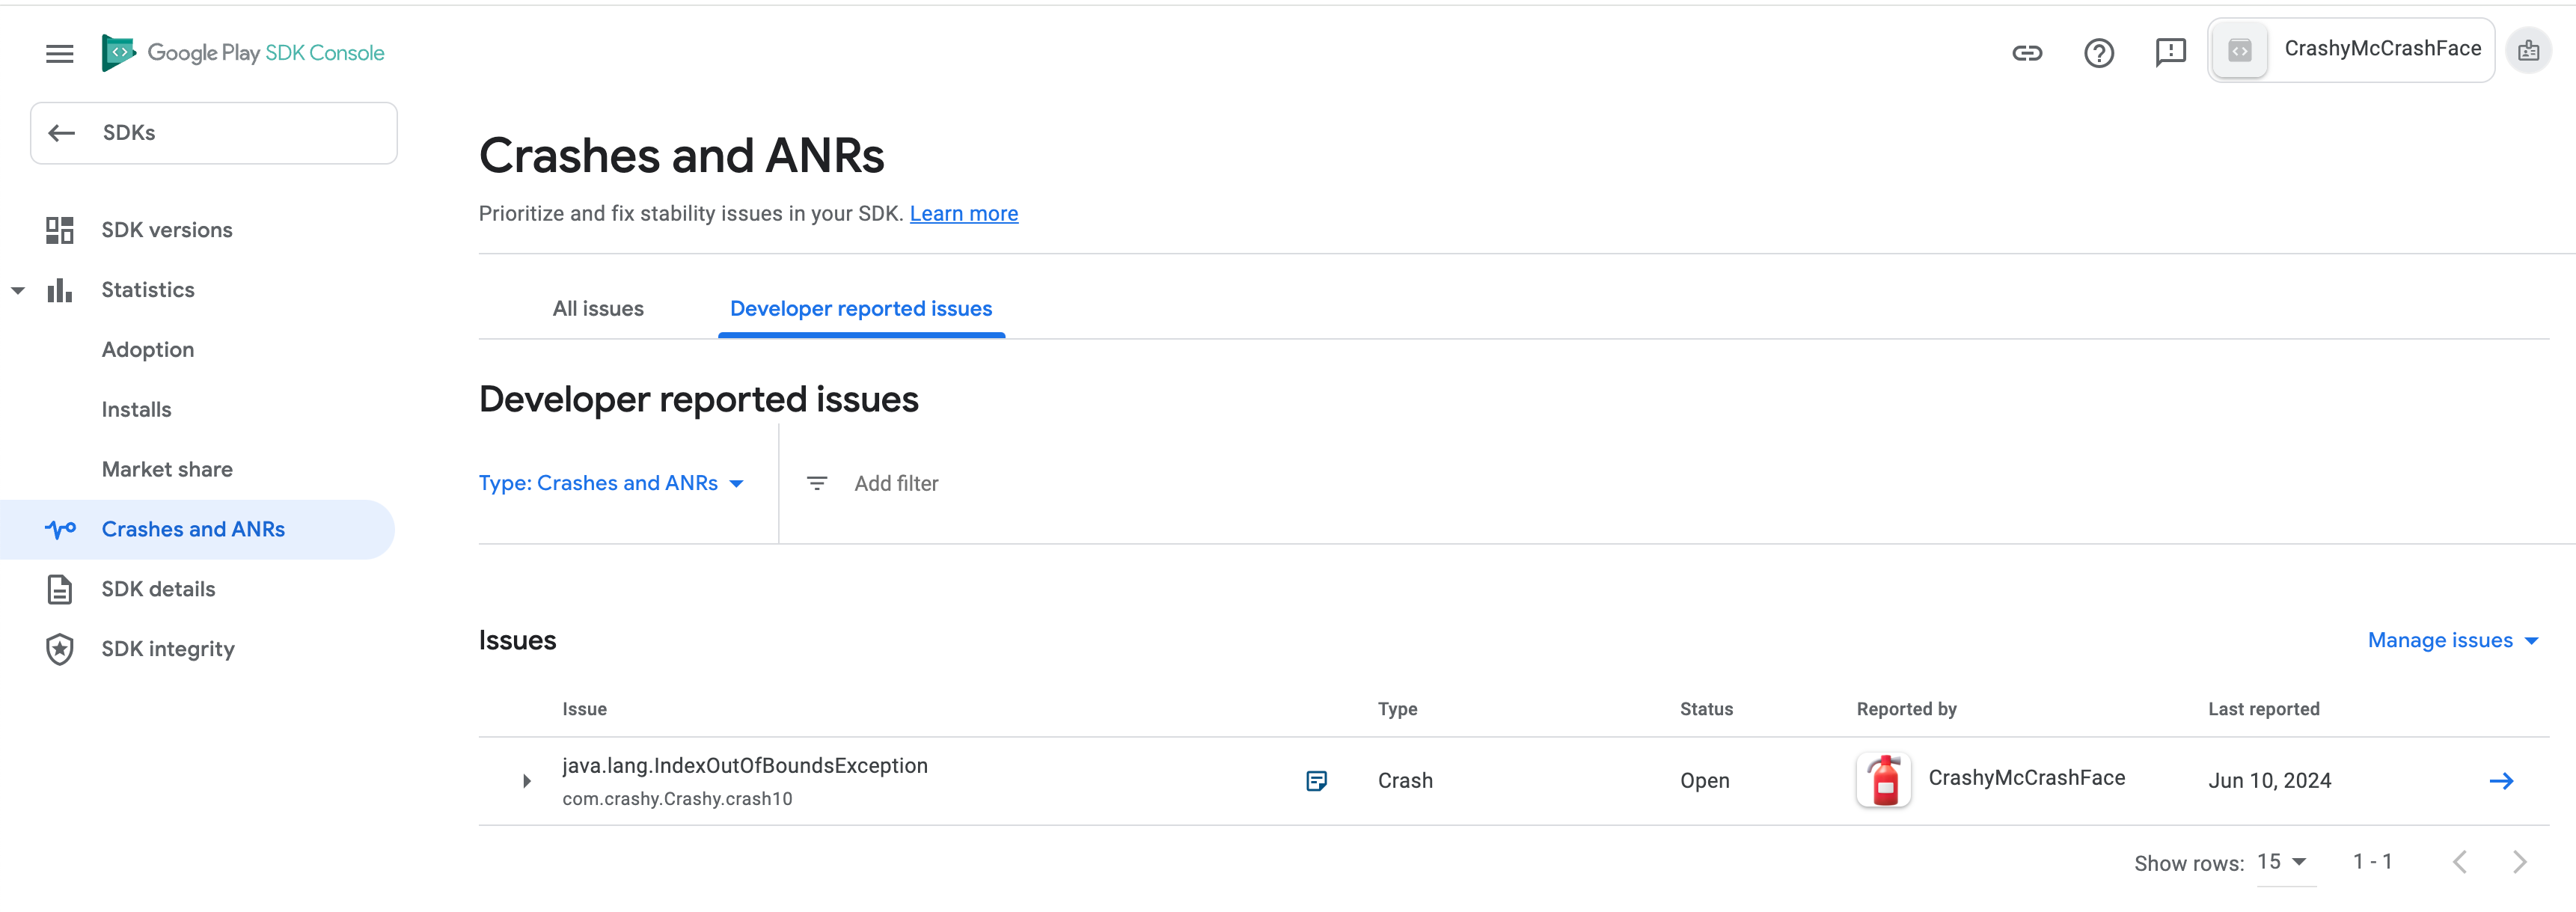
Task: Open the help question mark icon
Action: coord(2099,53)
